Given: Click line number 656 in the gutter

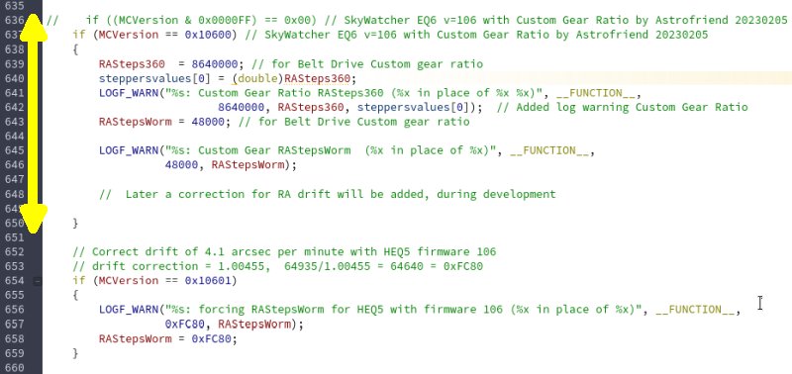Looking at the screenshot, I should [14, 310].
